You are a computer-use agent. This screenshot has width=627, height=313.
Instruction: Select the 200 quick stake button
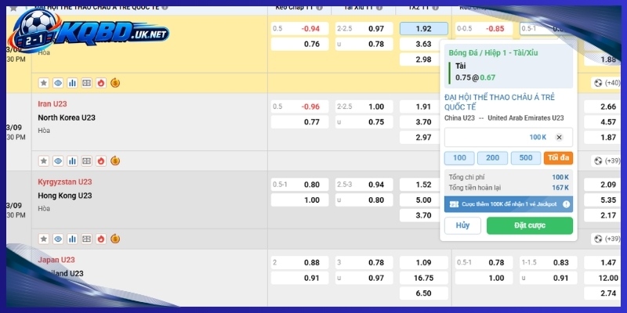(492, 158)
